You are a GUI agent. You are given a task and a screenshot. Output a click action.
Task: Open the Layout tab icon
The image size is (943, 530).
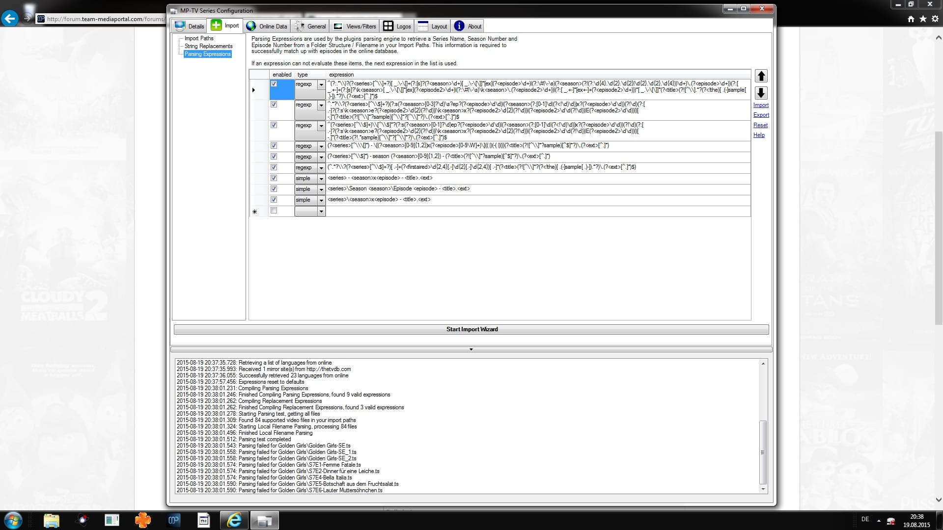[432, 26]
